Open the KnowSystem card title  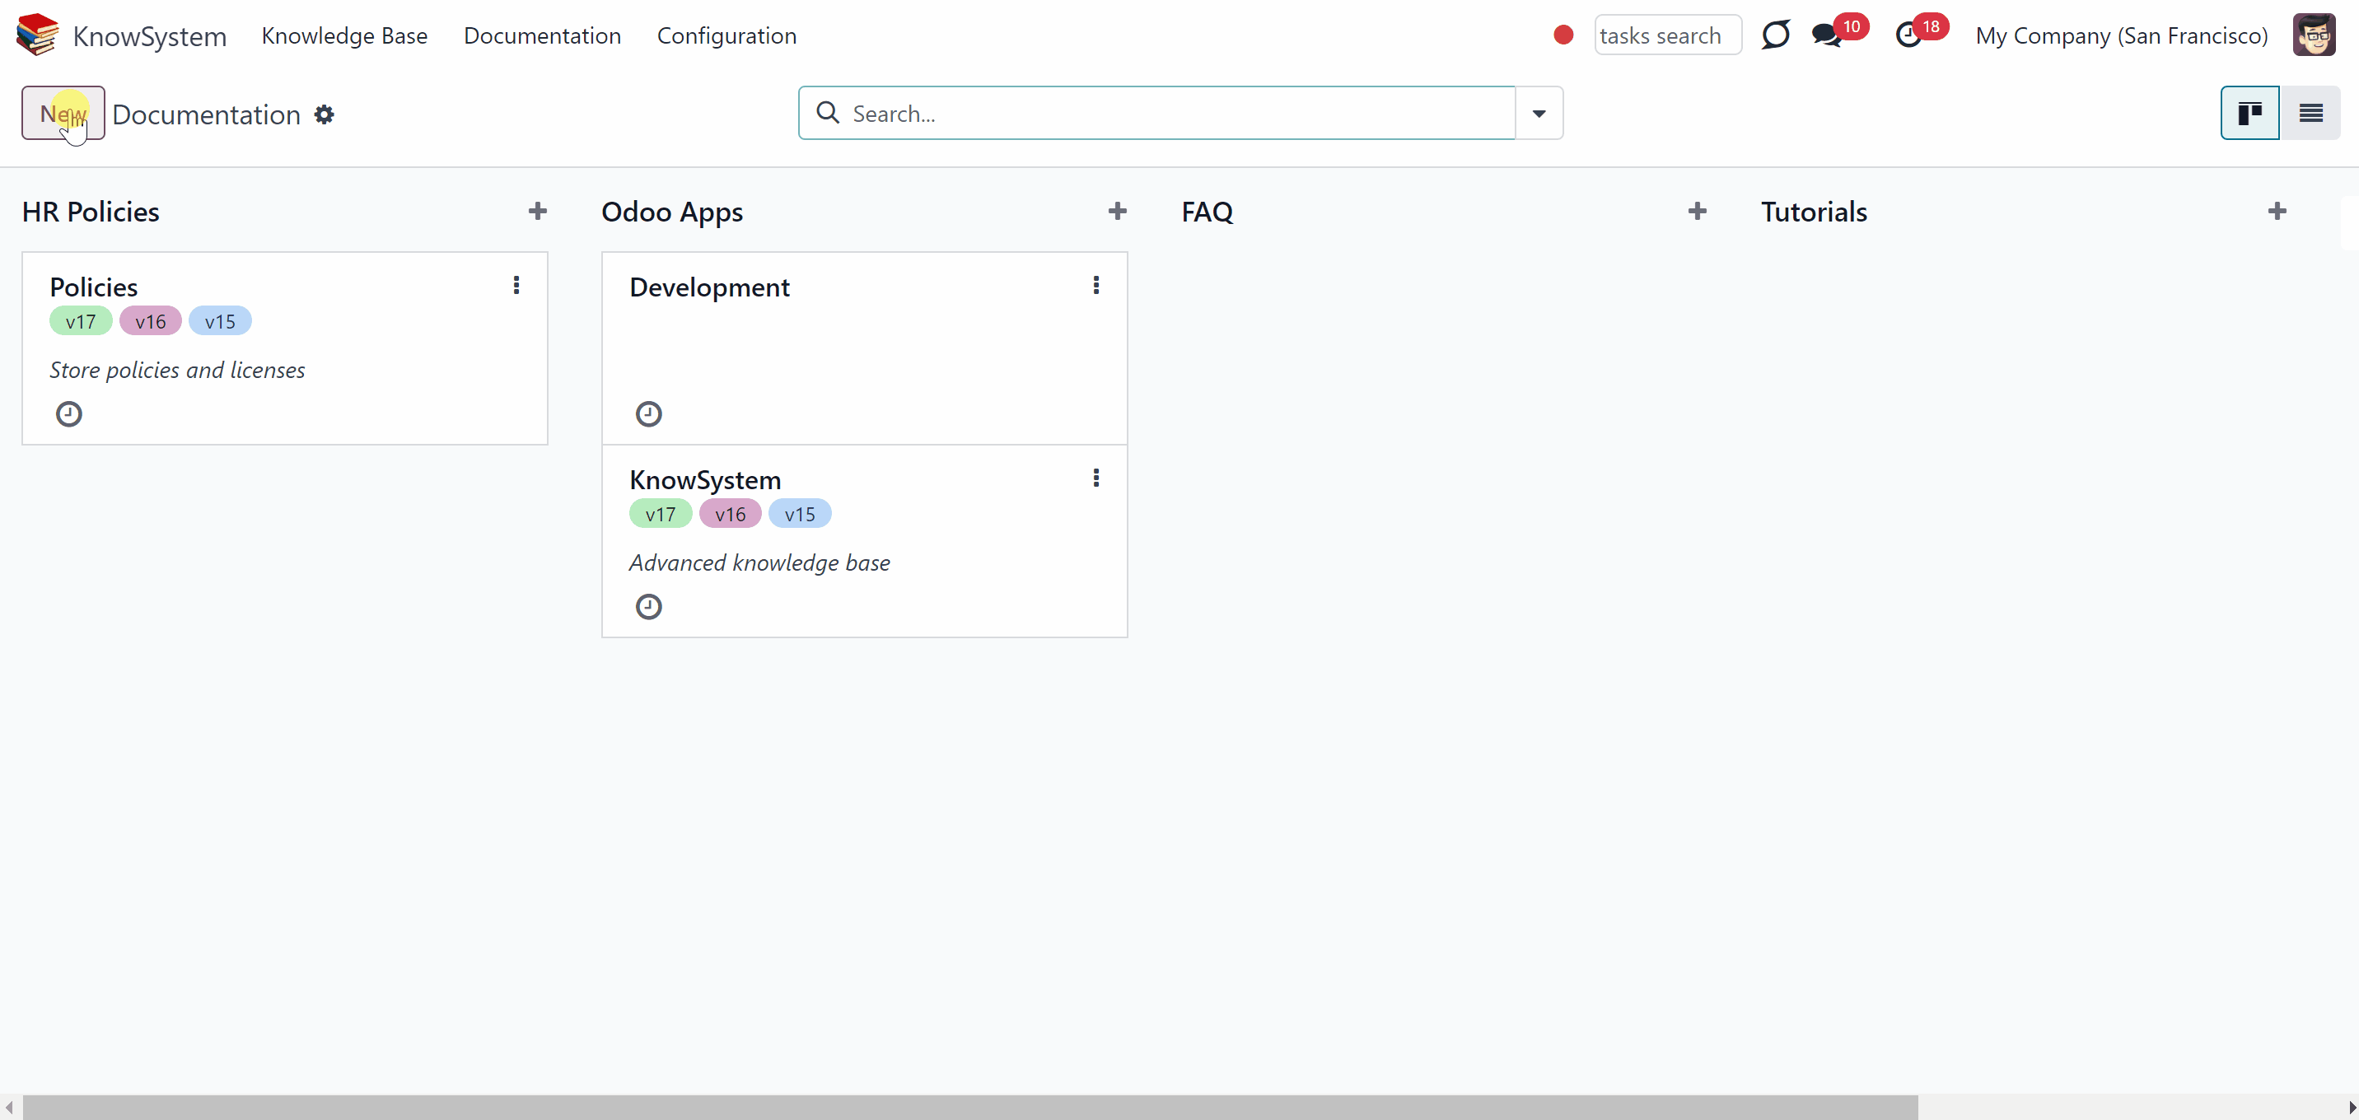tap(705, 480)
